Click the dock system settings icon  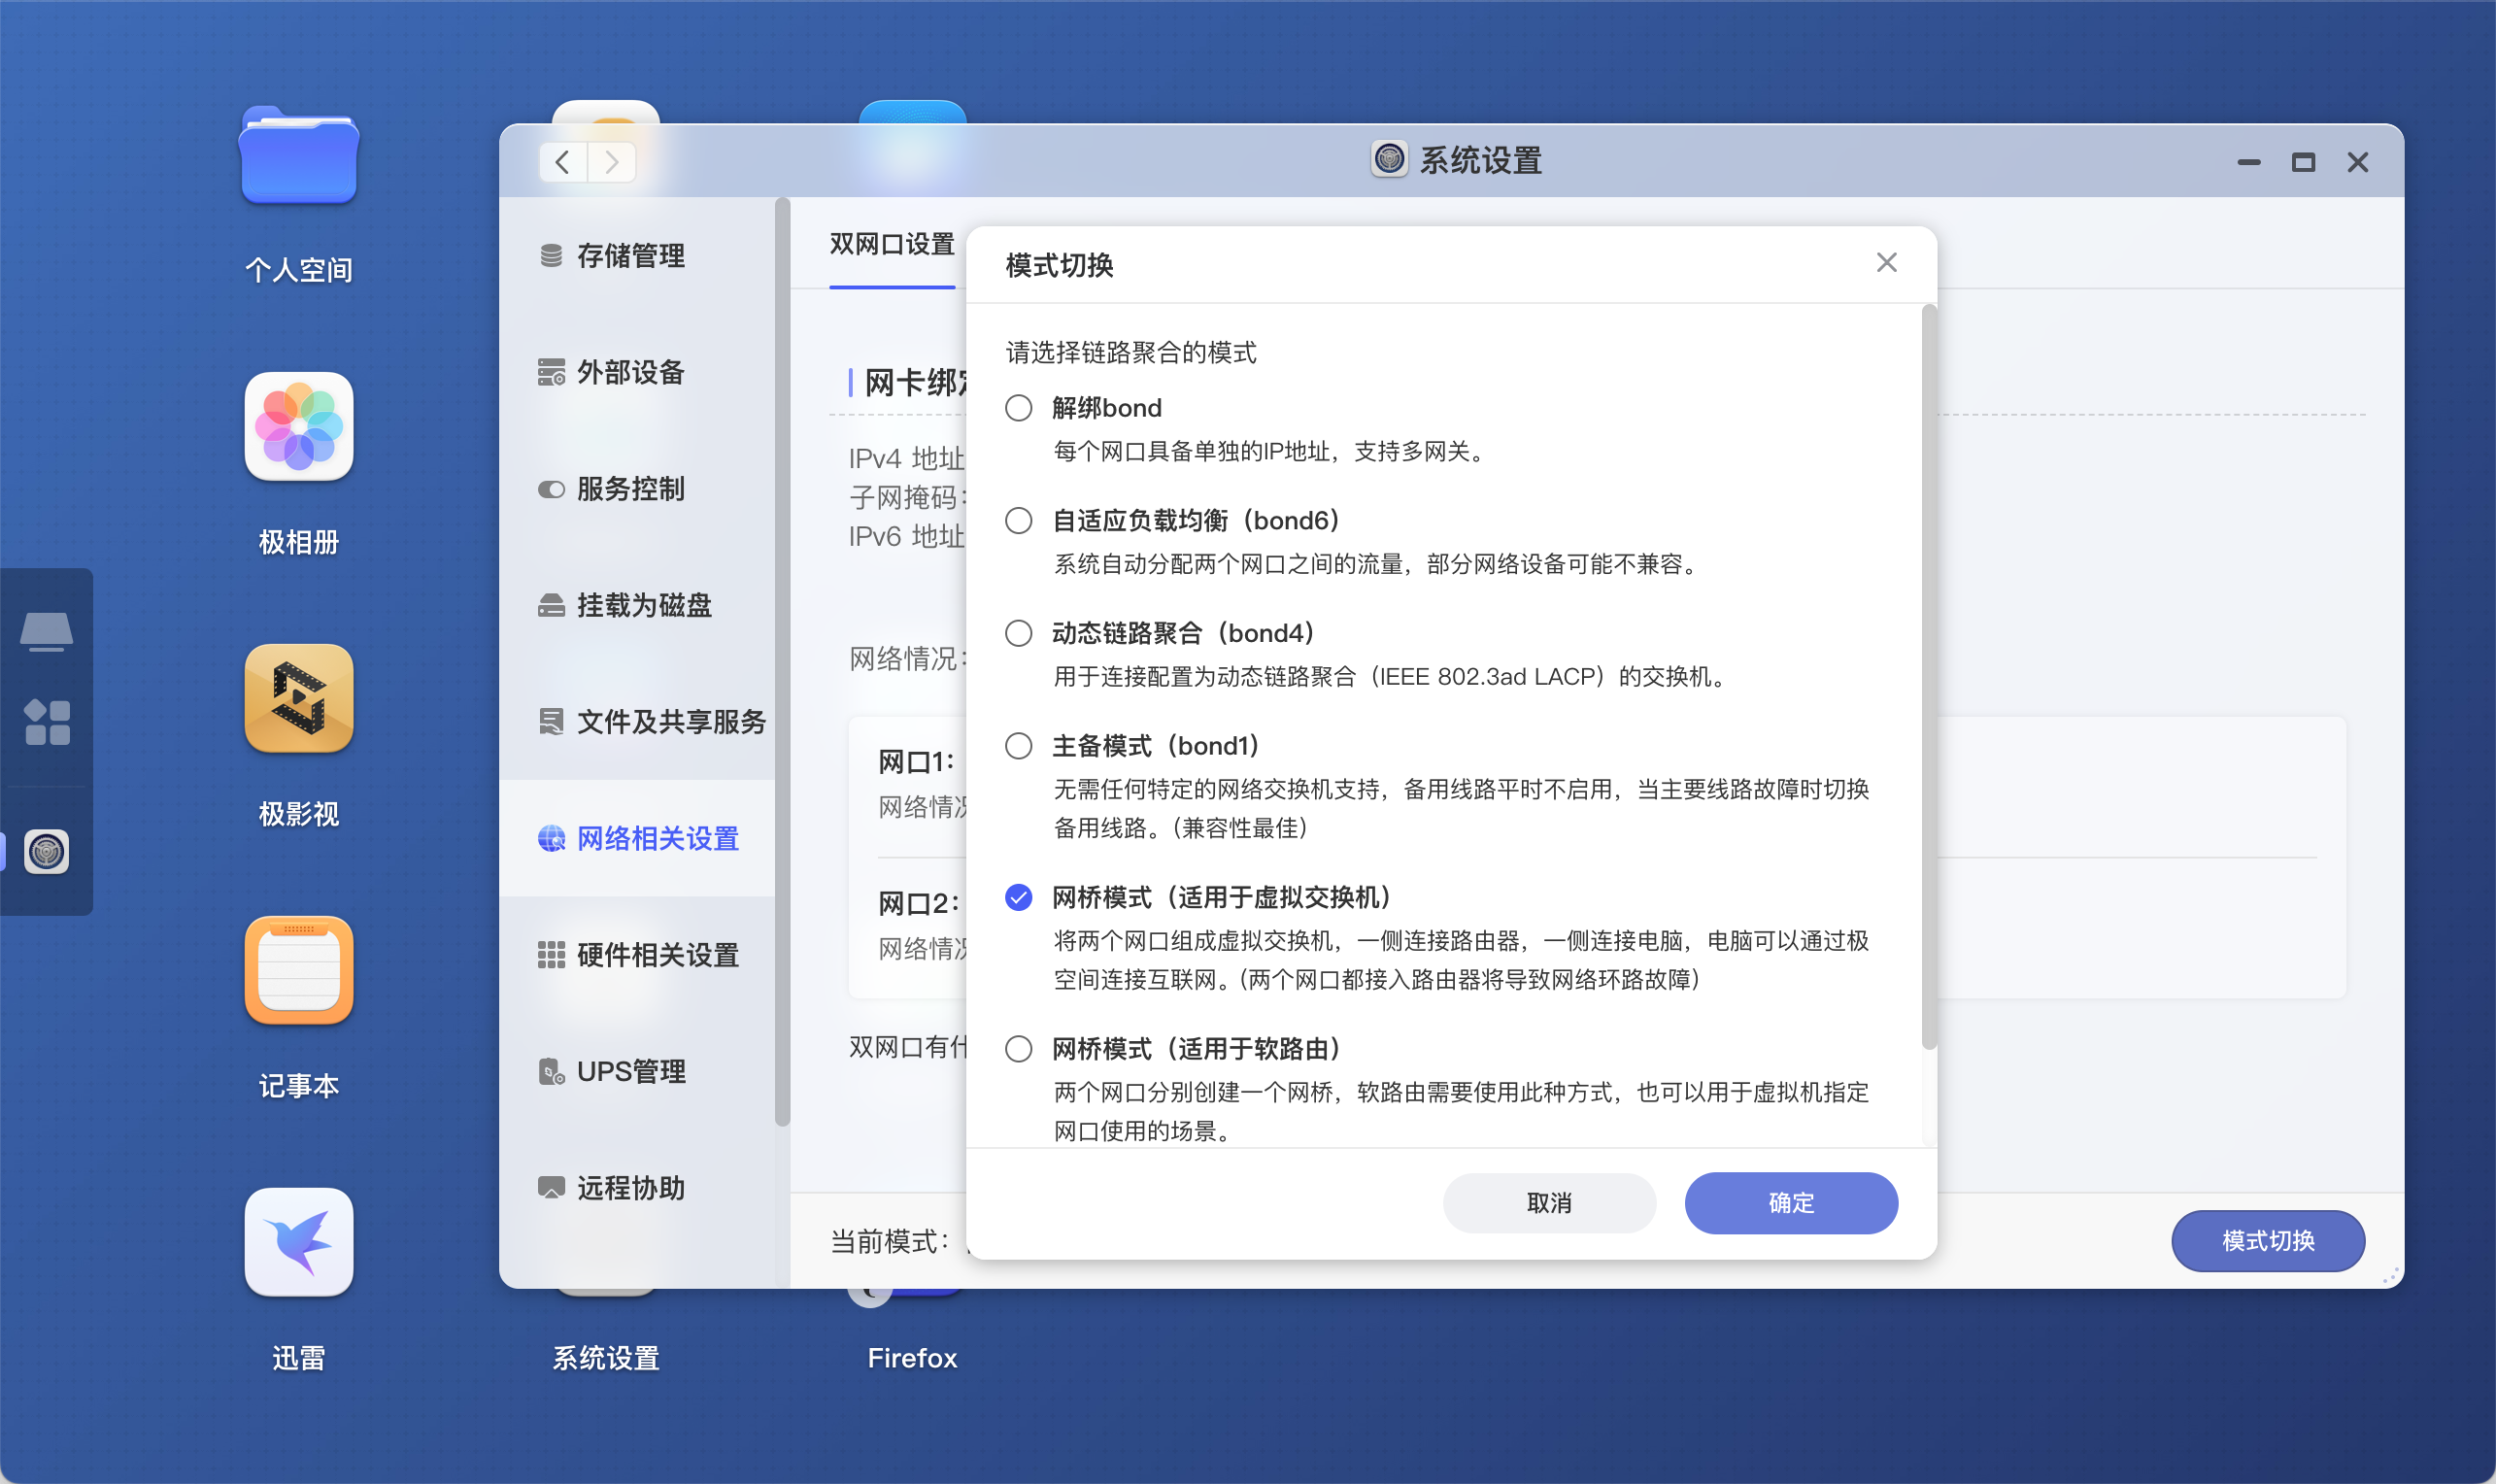click(x=46, y=852)
